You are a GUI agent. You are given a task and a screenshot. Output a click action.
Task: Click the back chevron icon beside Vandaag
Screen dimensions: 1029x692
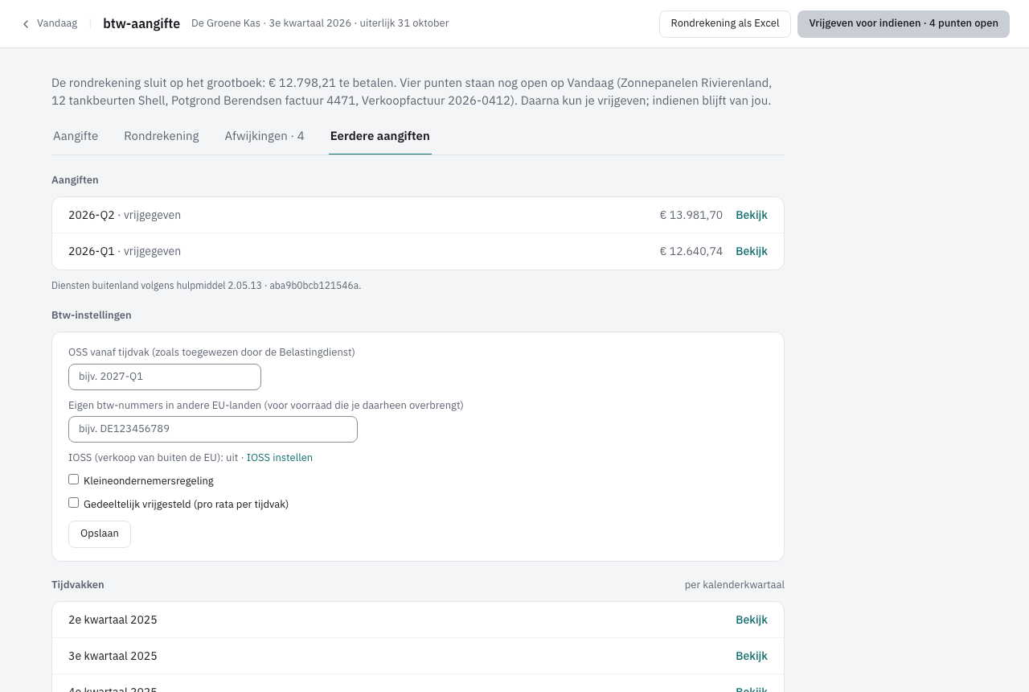click(26, 24)
